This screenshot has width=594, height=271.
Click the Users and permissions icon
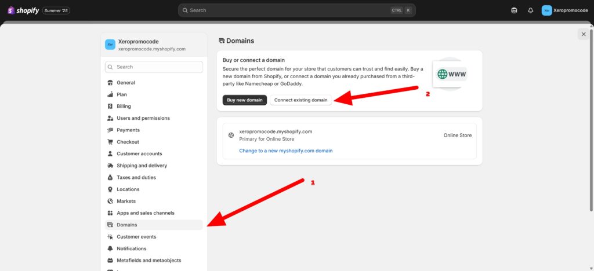pos(110,118)
